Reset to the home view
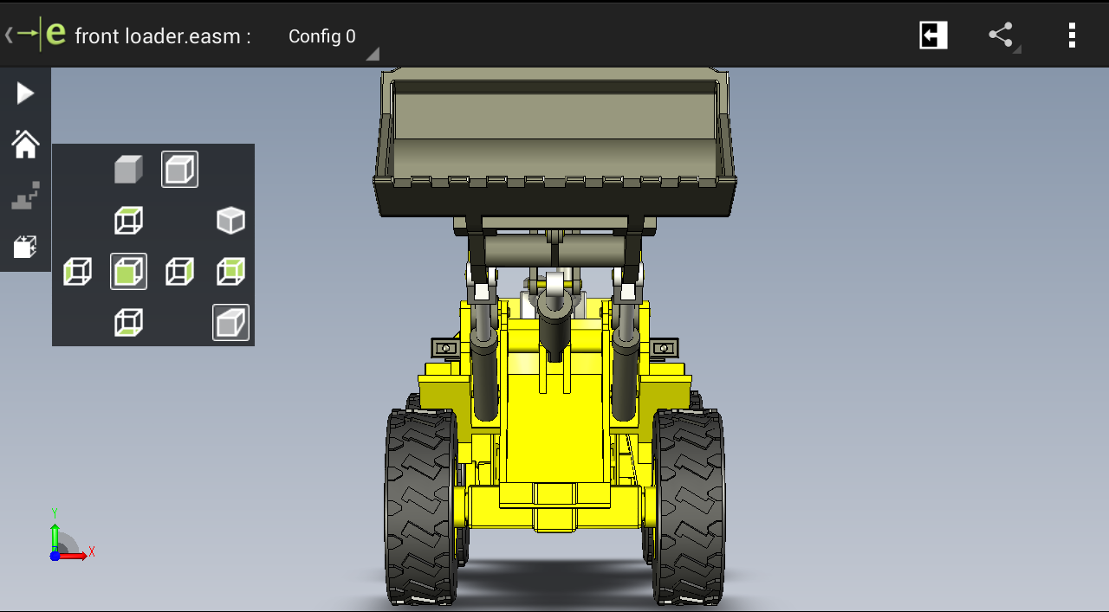Image resolution: width=1109 pixels, height=612 pixels. coord(24,143)
